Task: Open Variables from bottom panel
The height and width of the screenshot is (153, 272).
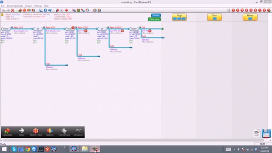Action: [x=78, y=132]
